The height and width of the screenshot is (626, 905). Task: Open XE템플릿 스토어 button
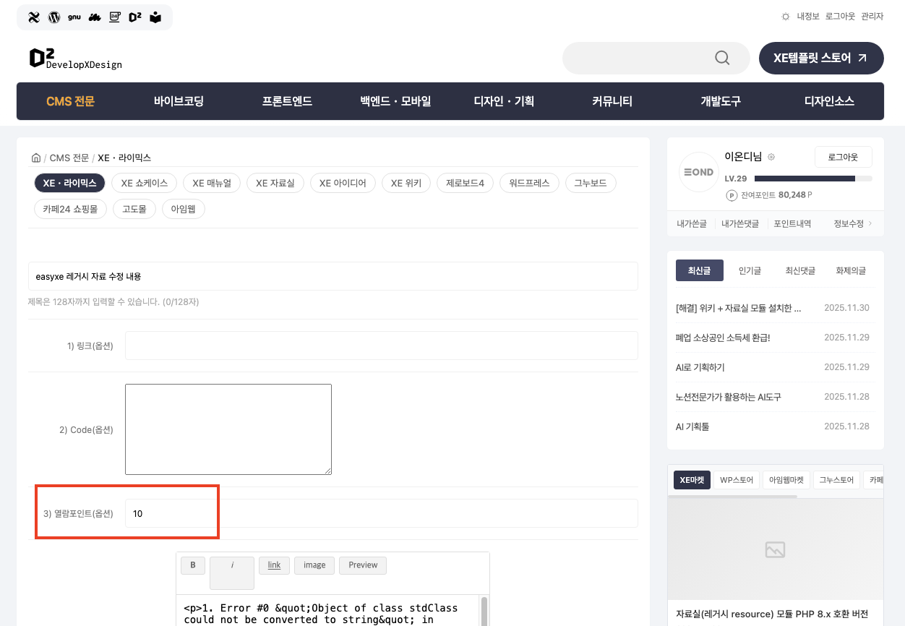point(821,58)
